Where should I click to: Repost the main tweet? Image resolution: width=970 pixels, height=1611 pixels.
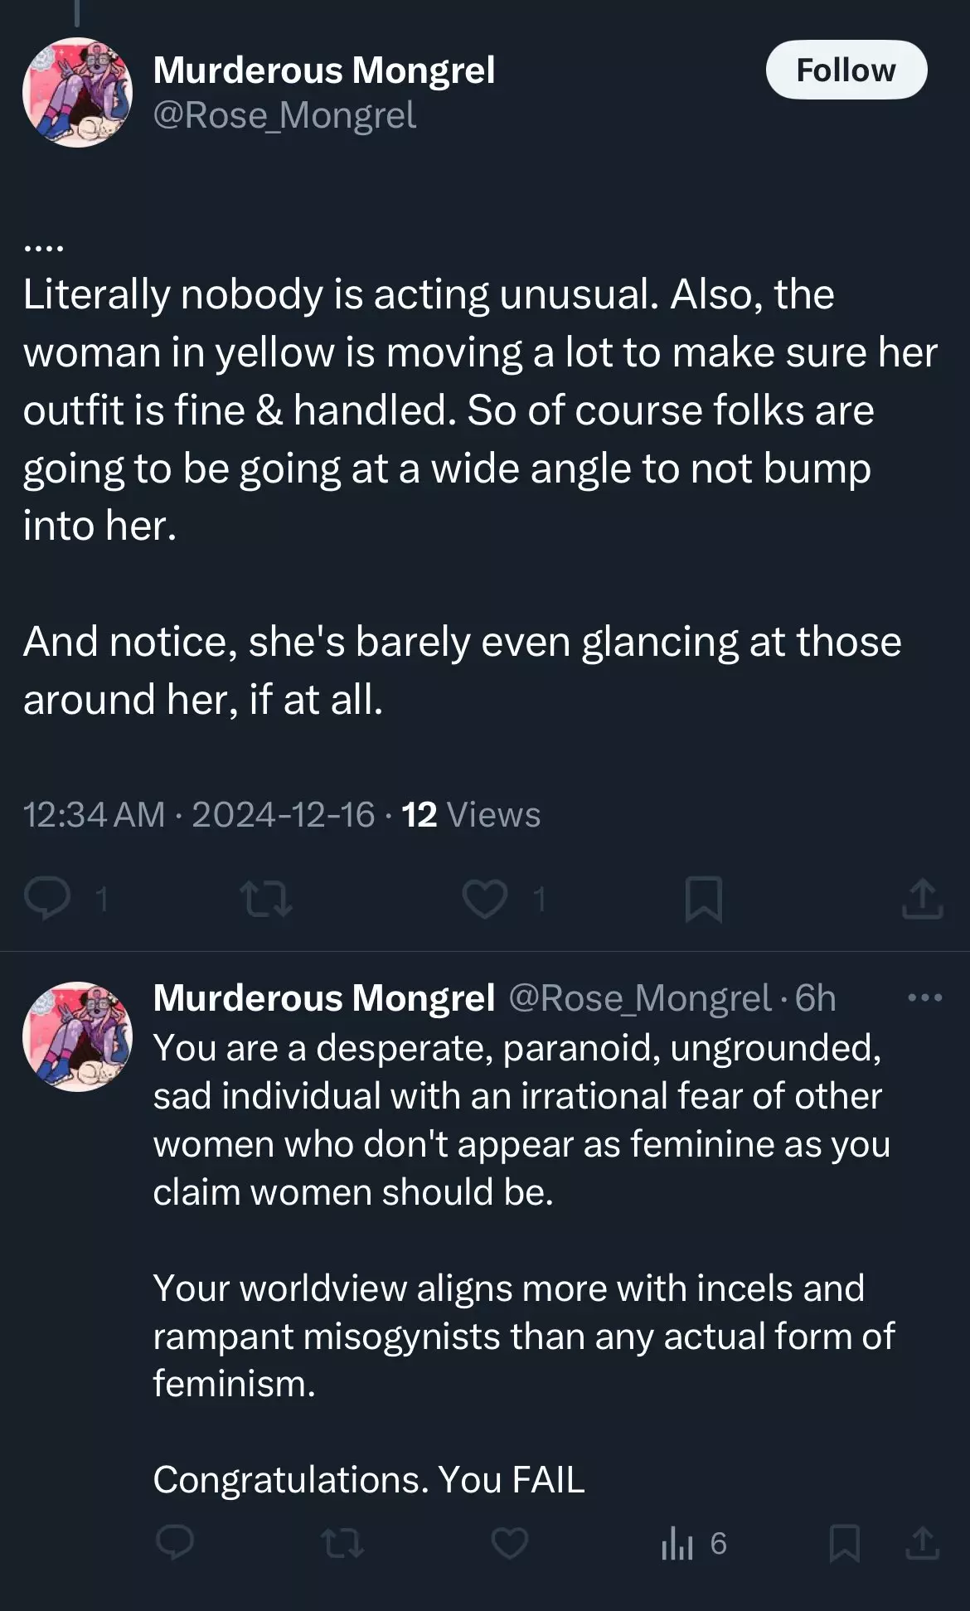click(x=265, y=899)
